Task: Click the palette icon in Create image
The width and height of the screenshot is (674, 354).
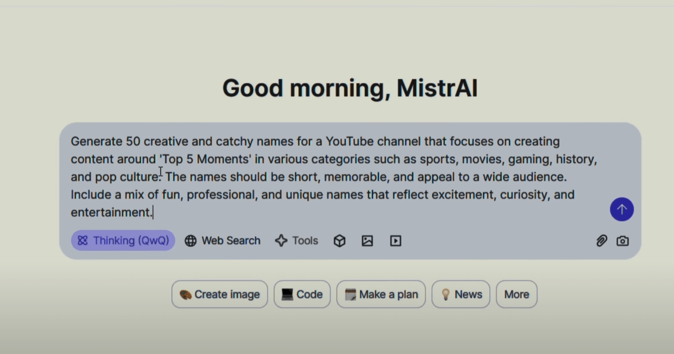Action: point(187,294)
